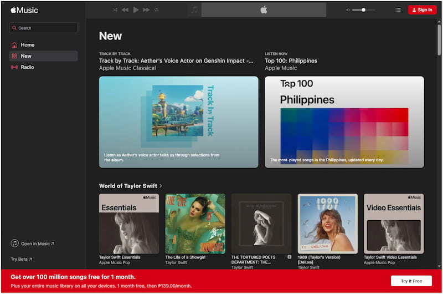The height and width of the screenshot is (294, 443).
Task: Open The Life of a Showgirl cover
Action: pyautogui.click(x=195, y=224)
